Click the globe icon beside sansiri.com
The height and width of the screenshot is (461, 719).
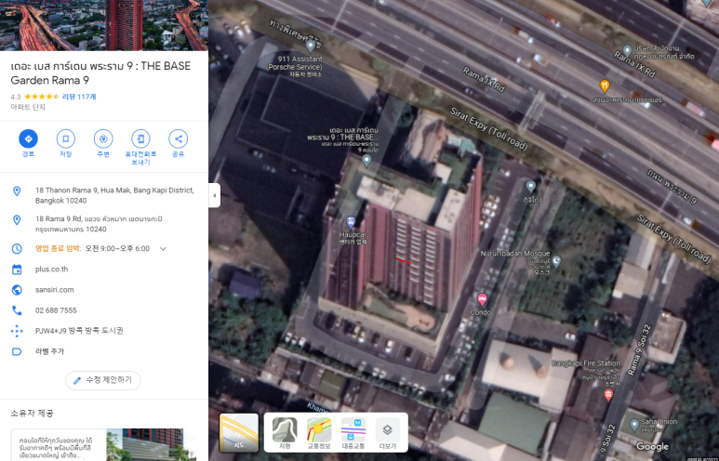[x=17, y=290]
